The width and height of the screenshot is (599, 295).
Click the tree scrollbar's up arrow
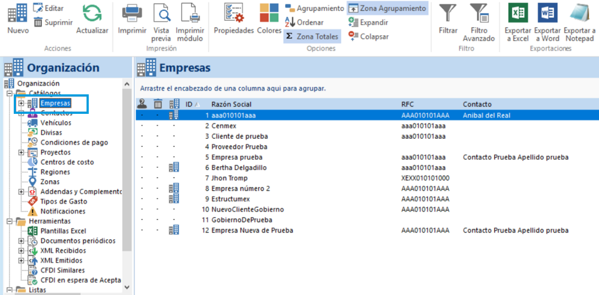(127, 84)
